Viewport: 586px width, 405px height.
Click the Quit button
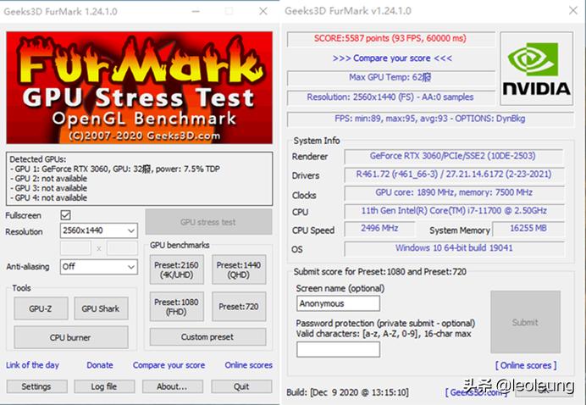pos(241,386)
